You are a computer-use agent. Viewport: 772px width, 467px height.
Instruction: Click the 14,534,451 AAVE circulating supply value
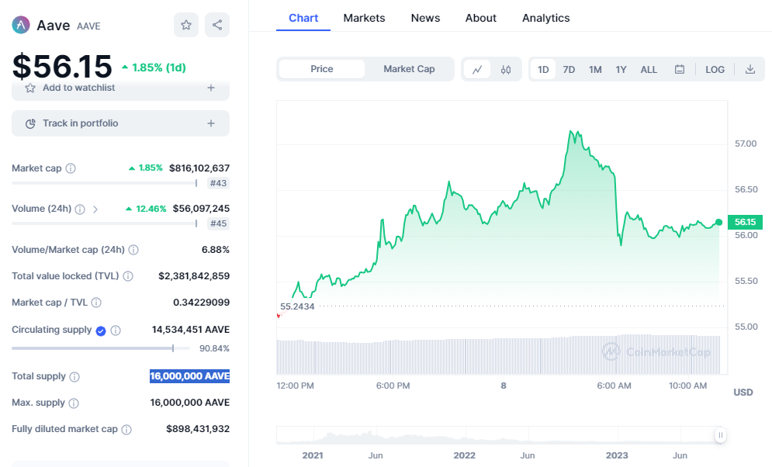[191, 330]
